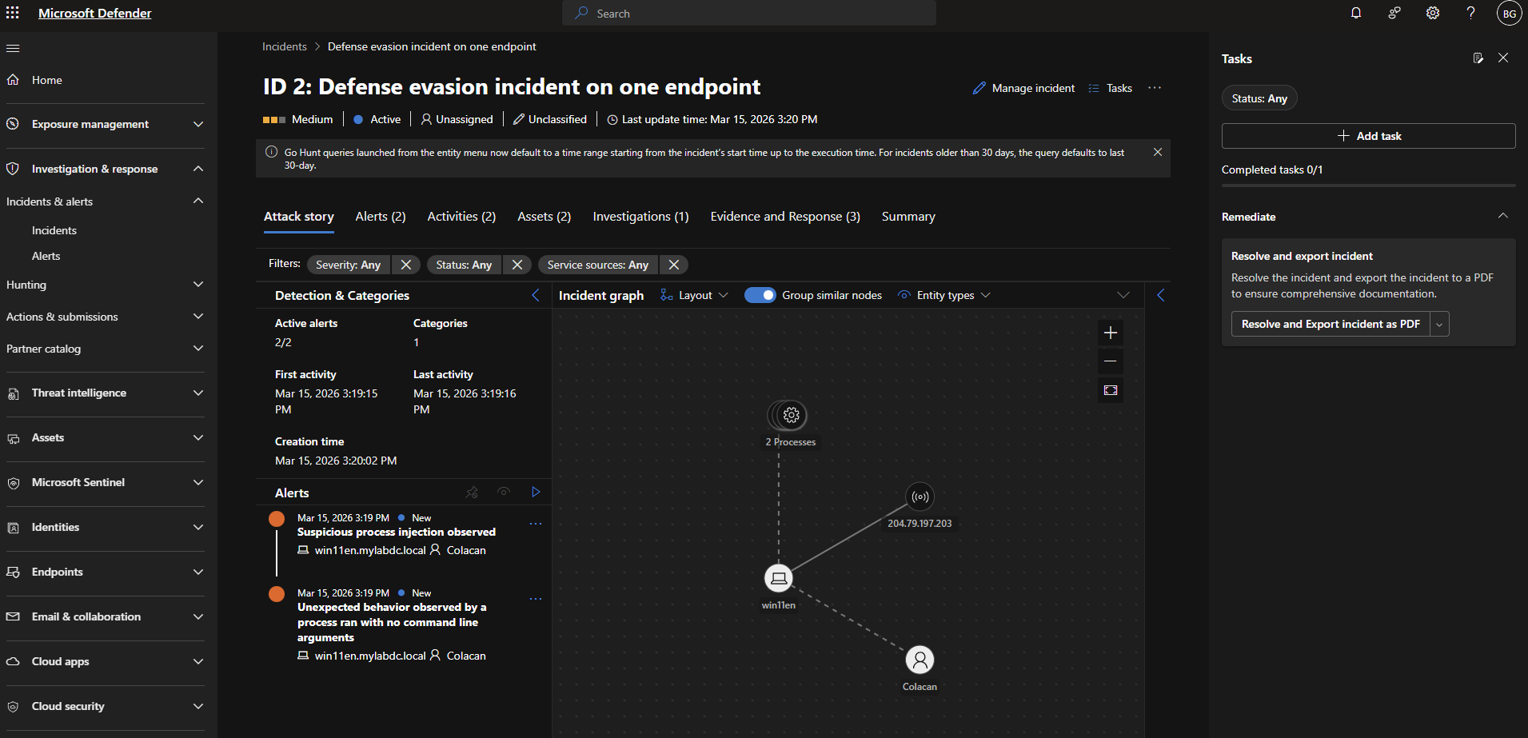Click Manage incident
1528x738 pixels.
(x=1024, y=88)
